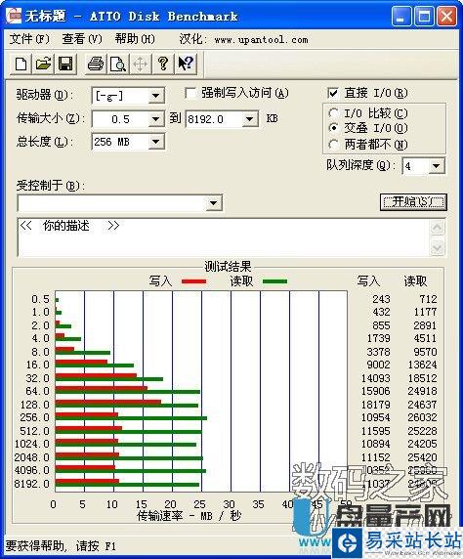Image resolution: width=463 pixels, height=559 pixels.
Task: Click description box scroll up arrow
Action: click(x=438, y=228)
